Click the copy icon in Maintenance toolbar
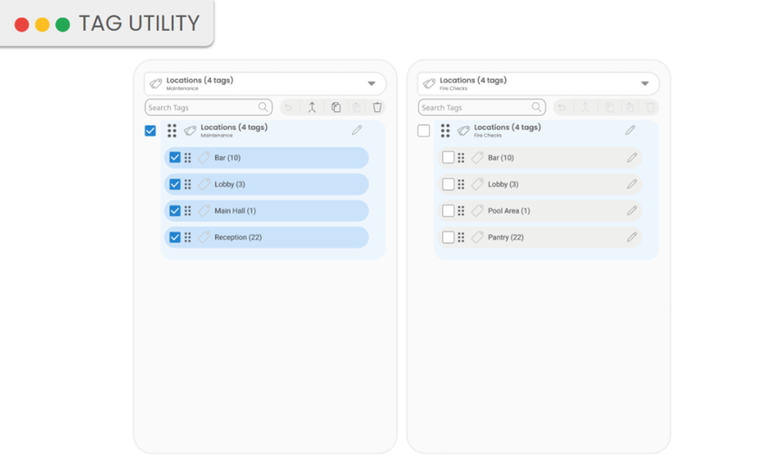Screen dimensions: 771x462 tap(336, 108)
